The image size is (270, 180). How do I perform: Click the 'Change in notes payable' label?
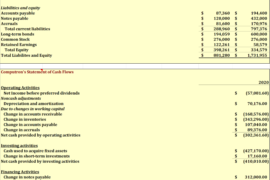[27, 177]
